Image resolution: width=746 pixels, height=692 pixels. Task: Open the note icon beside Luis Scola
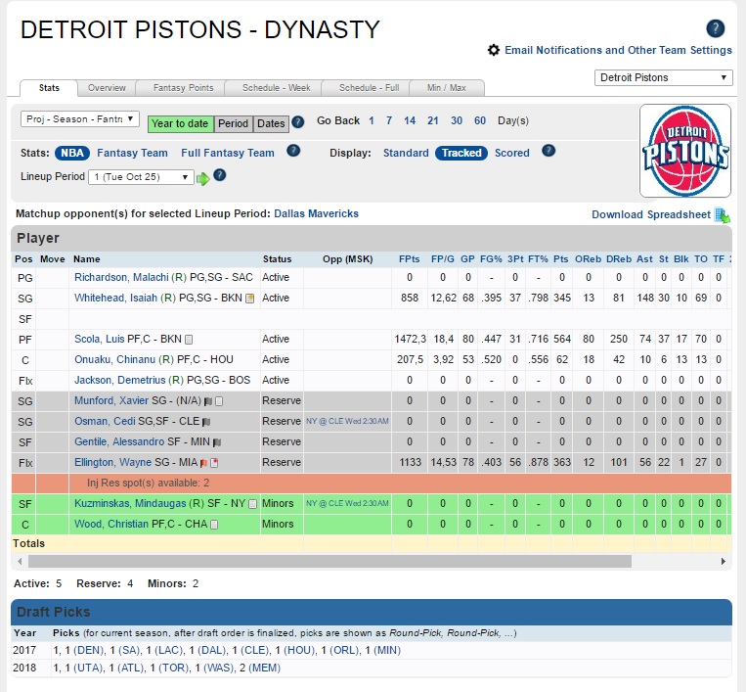click(189, 340)
